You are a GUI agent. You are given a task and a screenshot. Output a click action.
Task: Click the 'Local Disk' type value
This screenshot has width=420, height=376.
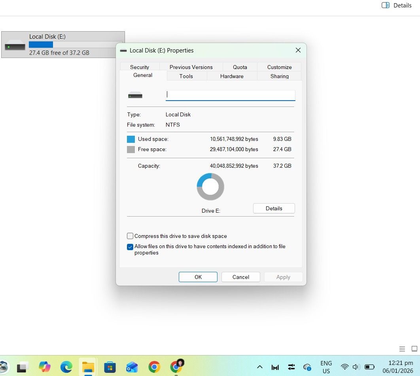[x=178, y=114]
